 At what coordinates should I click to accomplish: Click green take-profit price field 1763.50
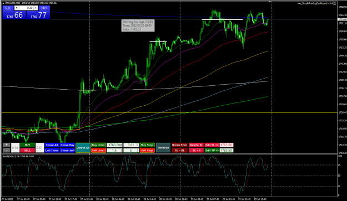[227, 151]
